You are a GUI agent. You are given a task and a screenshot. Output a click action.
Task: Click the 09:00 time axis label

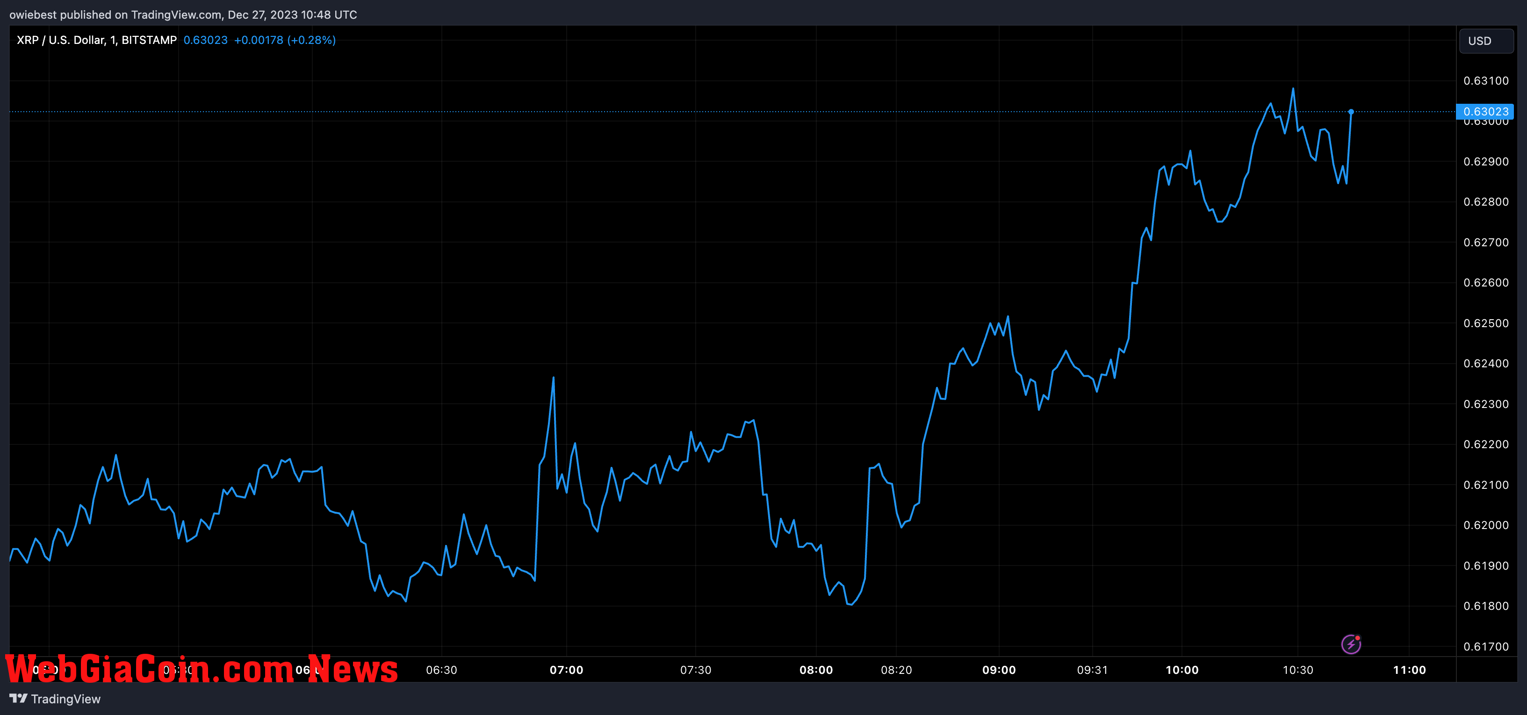click(x=999, y=670)
